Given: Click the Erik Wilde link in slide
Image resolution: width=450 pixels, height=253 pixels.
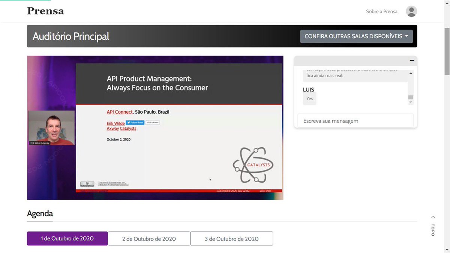Looking at the screenshot, I should click(x=115, y=123).
